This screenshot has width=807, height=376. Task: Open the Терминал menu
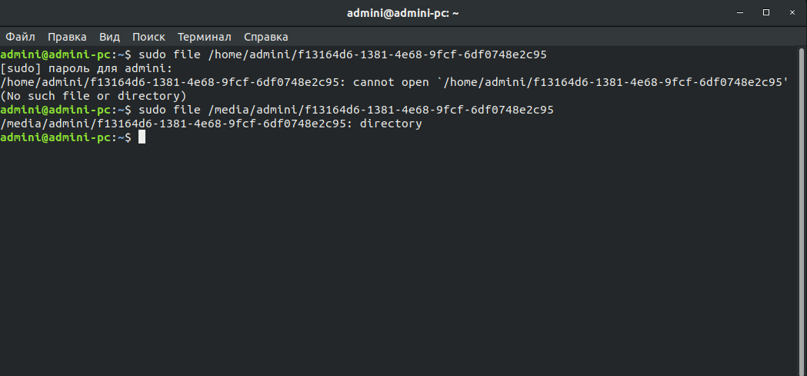[204, 37]
